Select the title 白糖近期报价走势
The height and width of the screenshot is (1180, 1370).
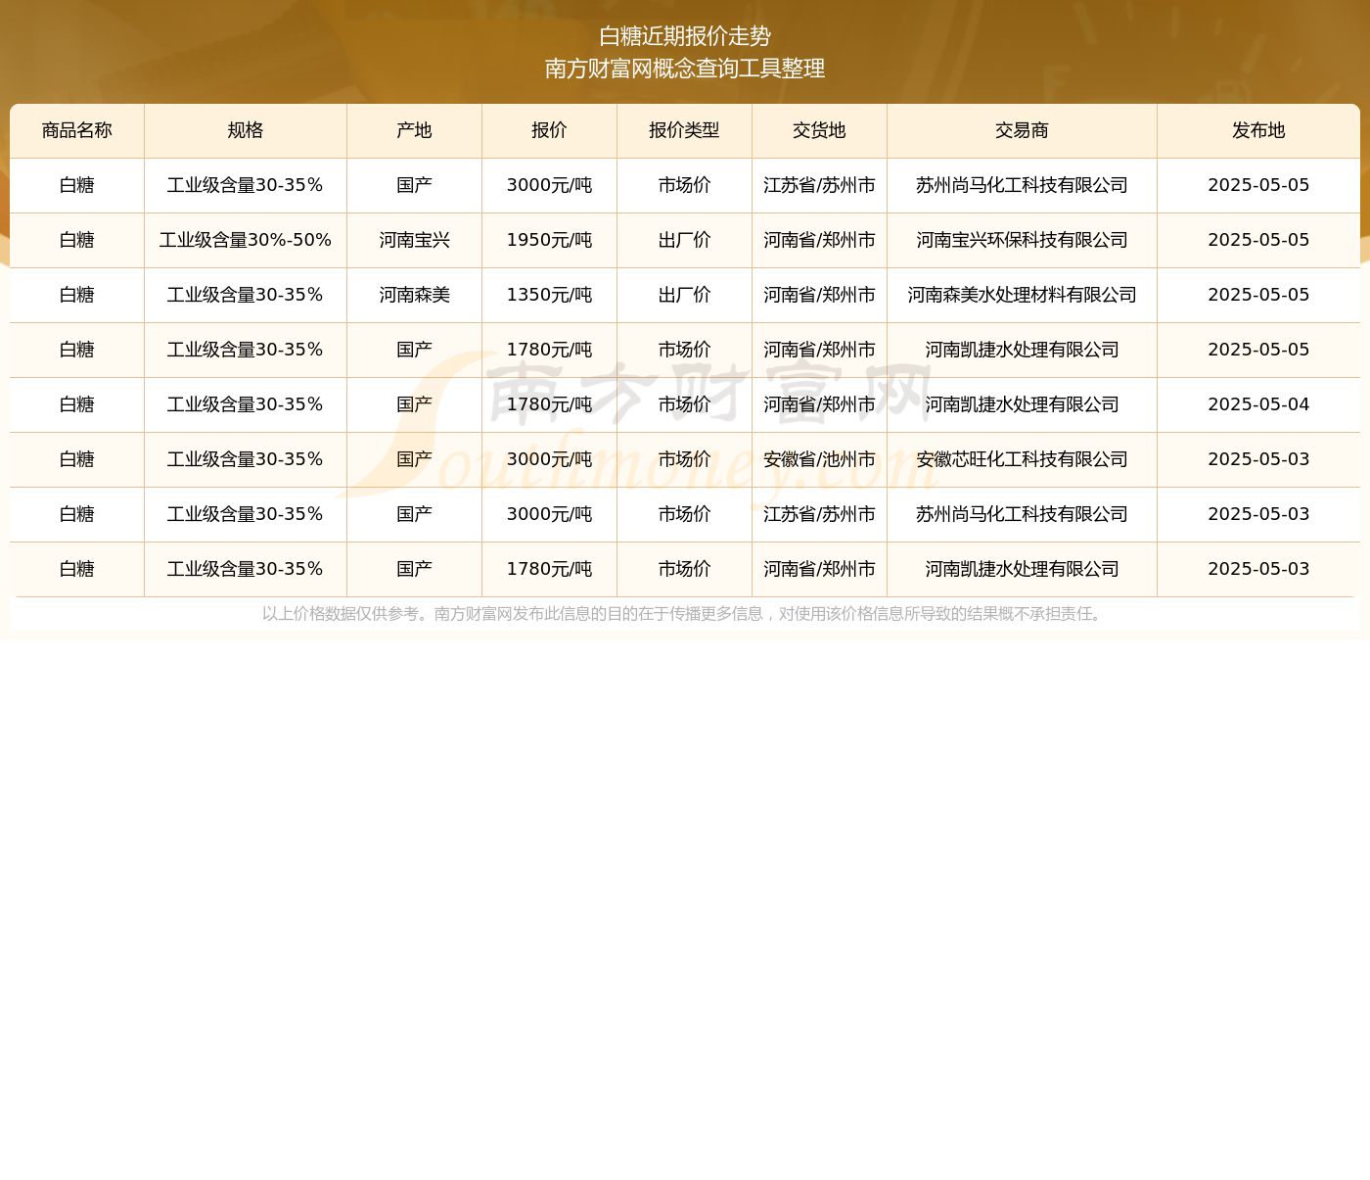pyautogui.click(x=685, y=36)
